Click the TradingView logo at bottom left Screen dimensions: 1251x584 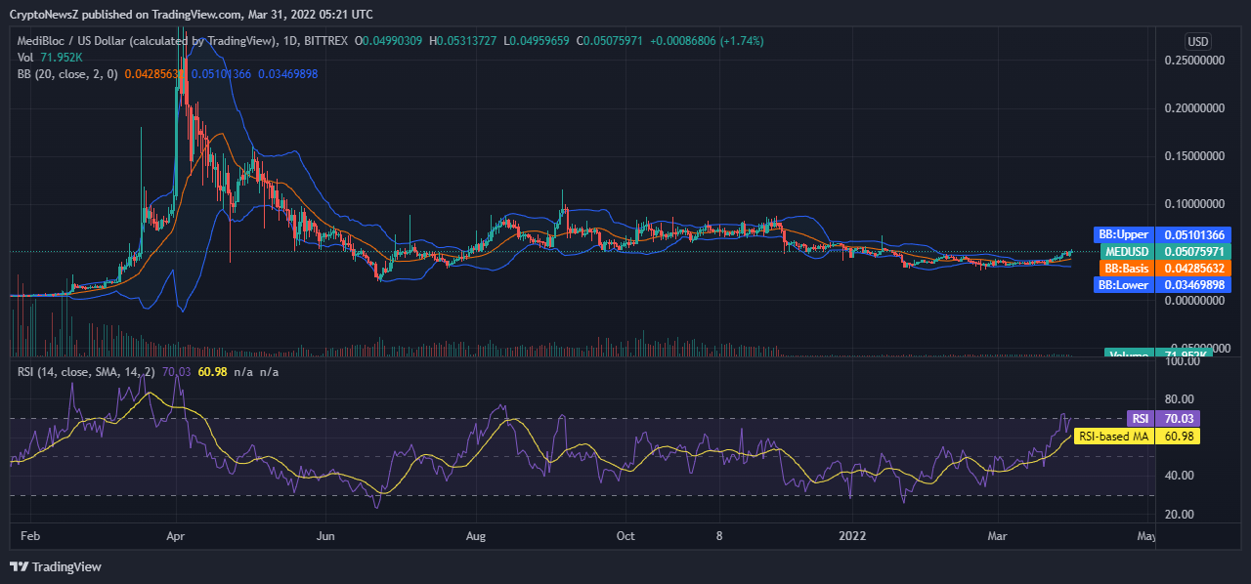56,566
